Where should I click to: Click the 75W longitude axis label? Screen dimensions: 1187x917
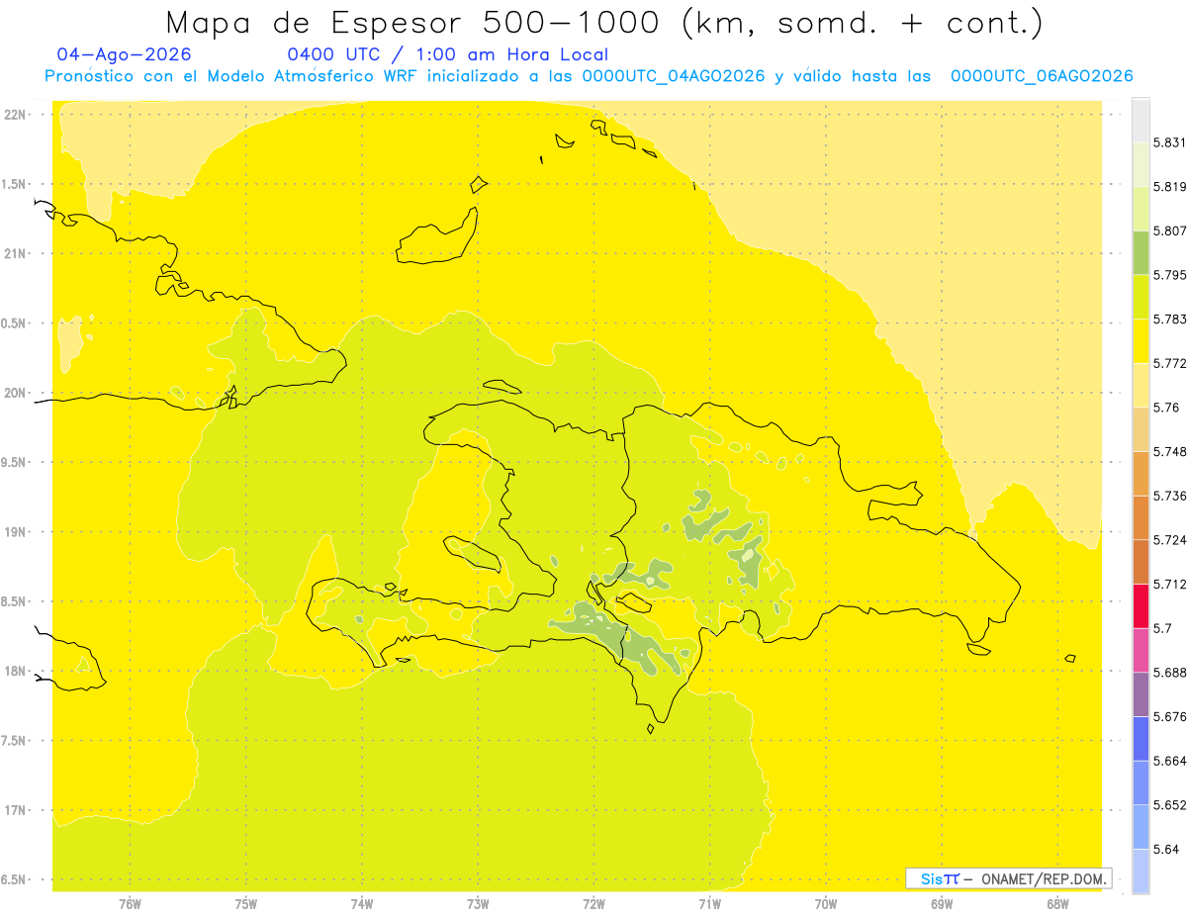point(246,903)
